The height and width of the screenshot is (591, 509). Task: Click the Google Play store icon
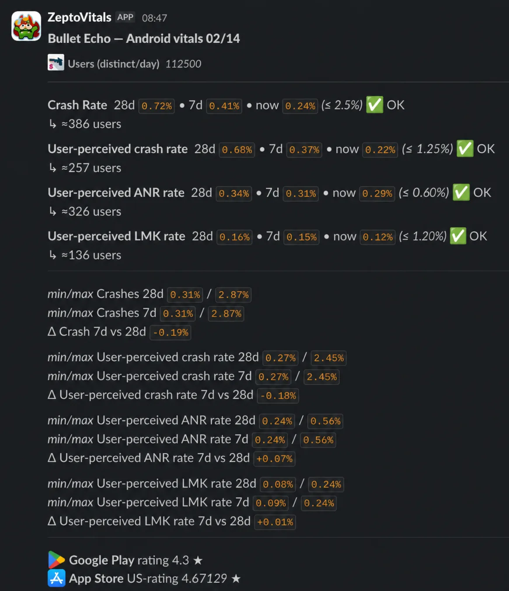point(56,560)
